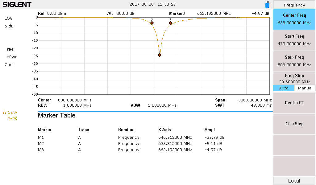The image size is (316, 185).
Task: Select marker 3 diamond on the trace
Action: (x=170, y=23)
